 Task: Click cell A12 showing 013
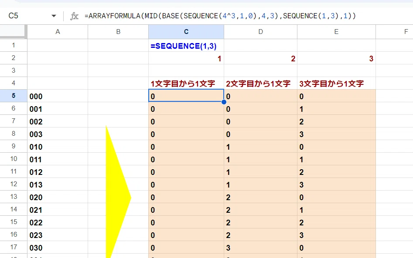[58, 184]
